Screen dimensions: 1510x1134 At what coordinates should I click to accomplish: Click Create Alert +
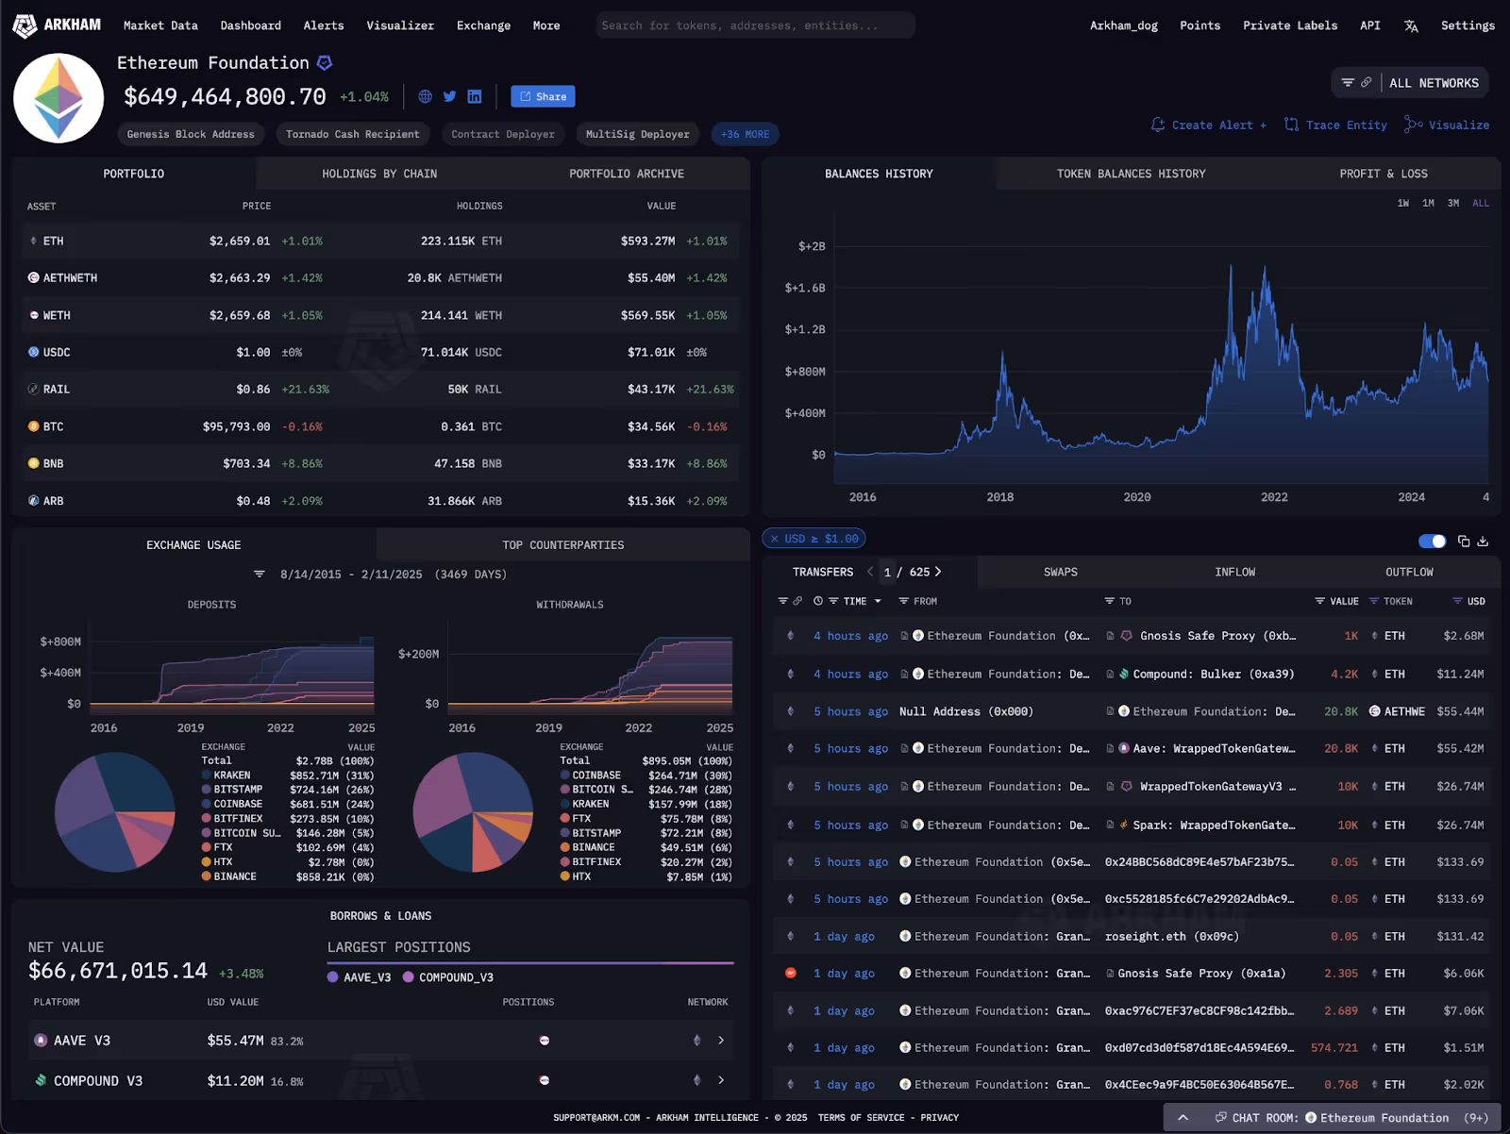pos(1209,125)
